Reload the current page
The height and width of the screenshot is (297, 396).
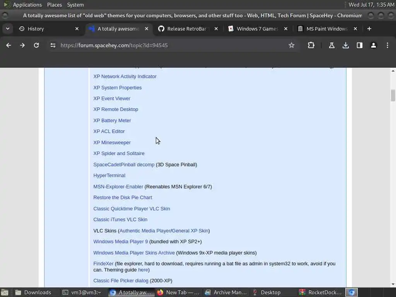[36, 45]
